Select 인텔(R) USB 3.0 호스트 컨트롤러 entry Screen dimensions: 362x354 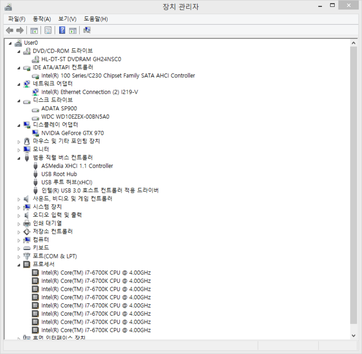[100, 190]
